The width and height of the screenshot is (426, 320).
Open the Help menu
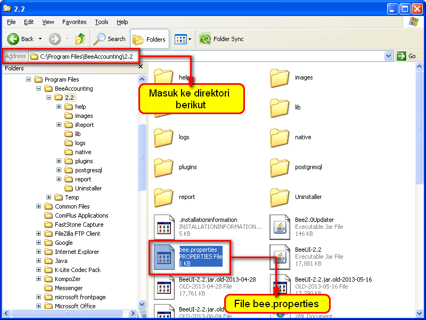(122, 22)
